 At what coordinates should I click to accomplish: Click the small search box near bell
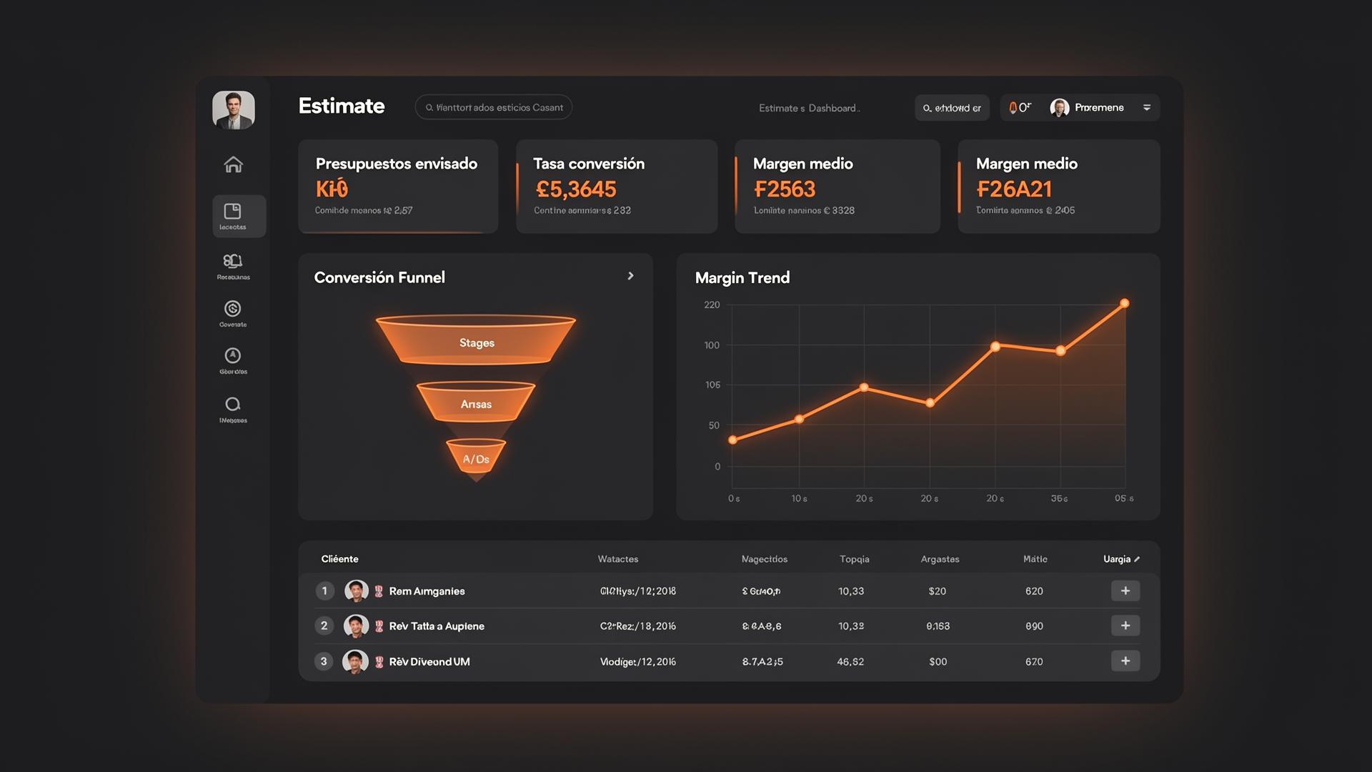952,108
